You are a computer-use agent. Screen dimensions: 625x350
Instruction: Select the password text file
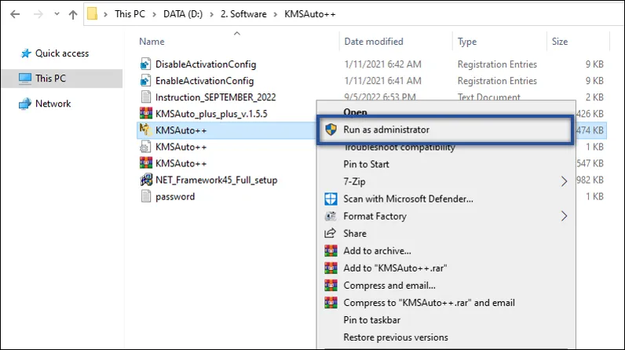(x=174, y=196)
